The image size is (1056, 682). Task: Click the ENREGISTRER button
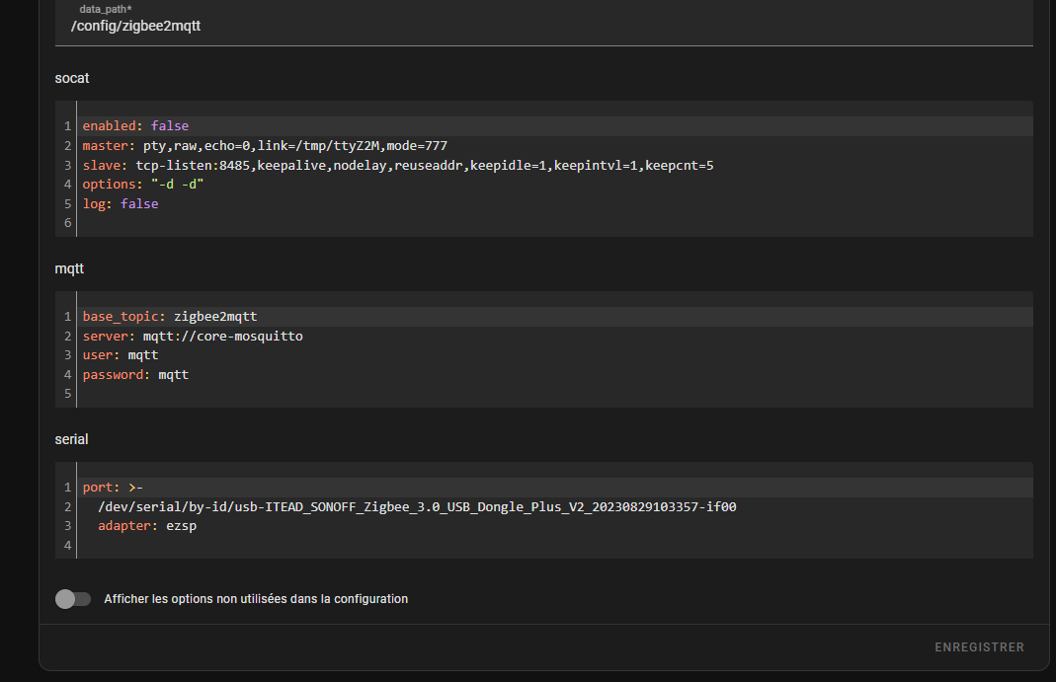pos(979,647)
